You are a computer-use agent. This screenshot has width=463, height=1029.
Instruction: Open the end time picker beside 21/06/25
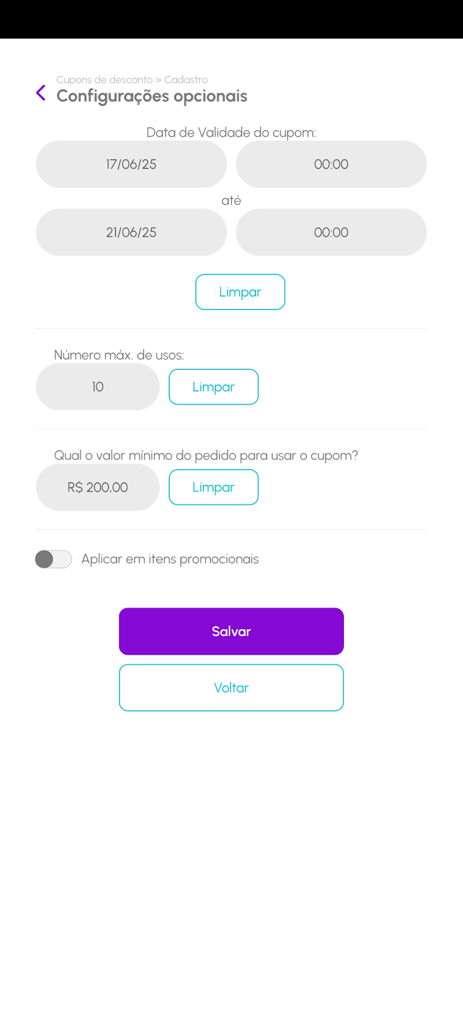point(331,232)
